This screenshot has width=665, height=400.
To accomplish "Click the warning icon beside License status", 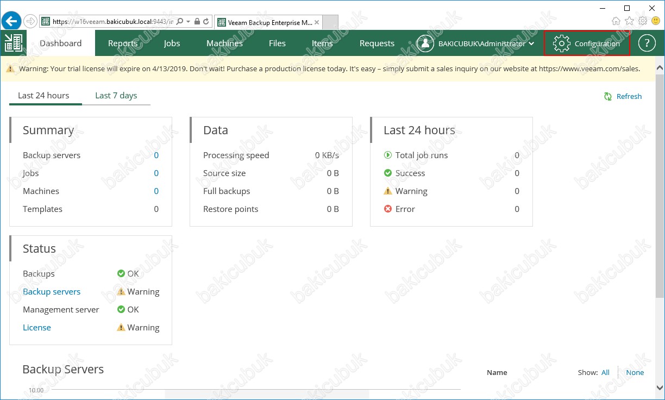I will point(121,327).
